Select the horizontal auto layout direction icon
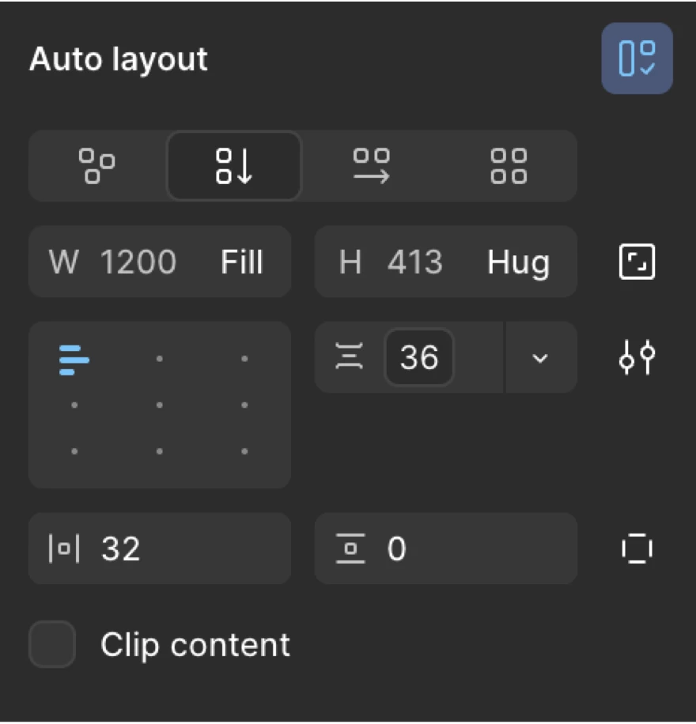This screenshot has width=696, height=724. tap(370, 166)
